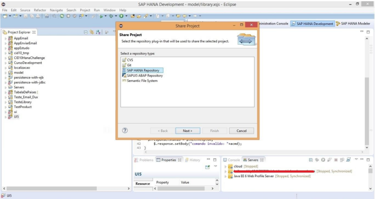Screen dimensions: 375x199
Task: Expand the cloud server entry
Action: click(226, 167)
